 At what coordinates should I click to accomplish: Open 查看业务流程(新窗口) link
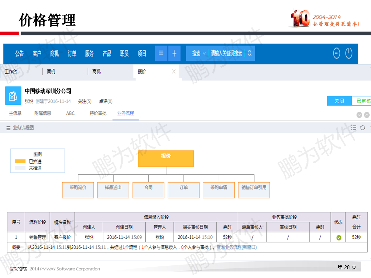237,247
